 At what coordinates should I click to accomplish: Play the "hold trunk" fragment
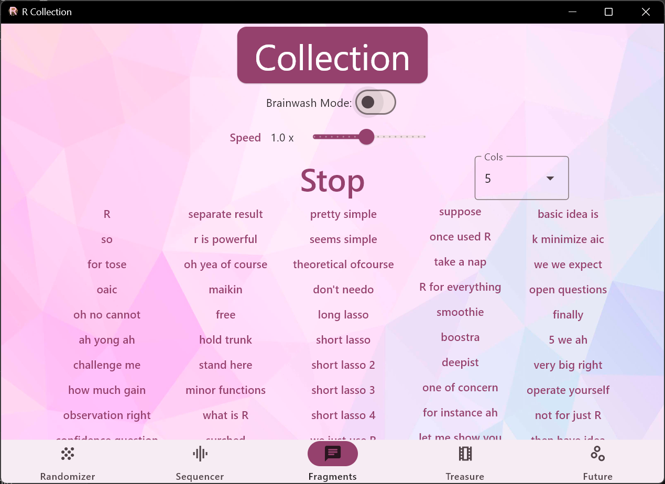tap(225, 340)
